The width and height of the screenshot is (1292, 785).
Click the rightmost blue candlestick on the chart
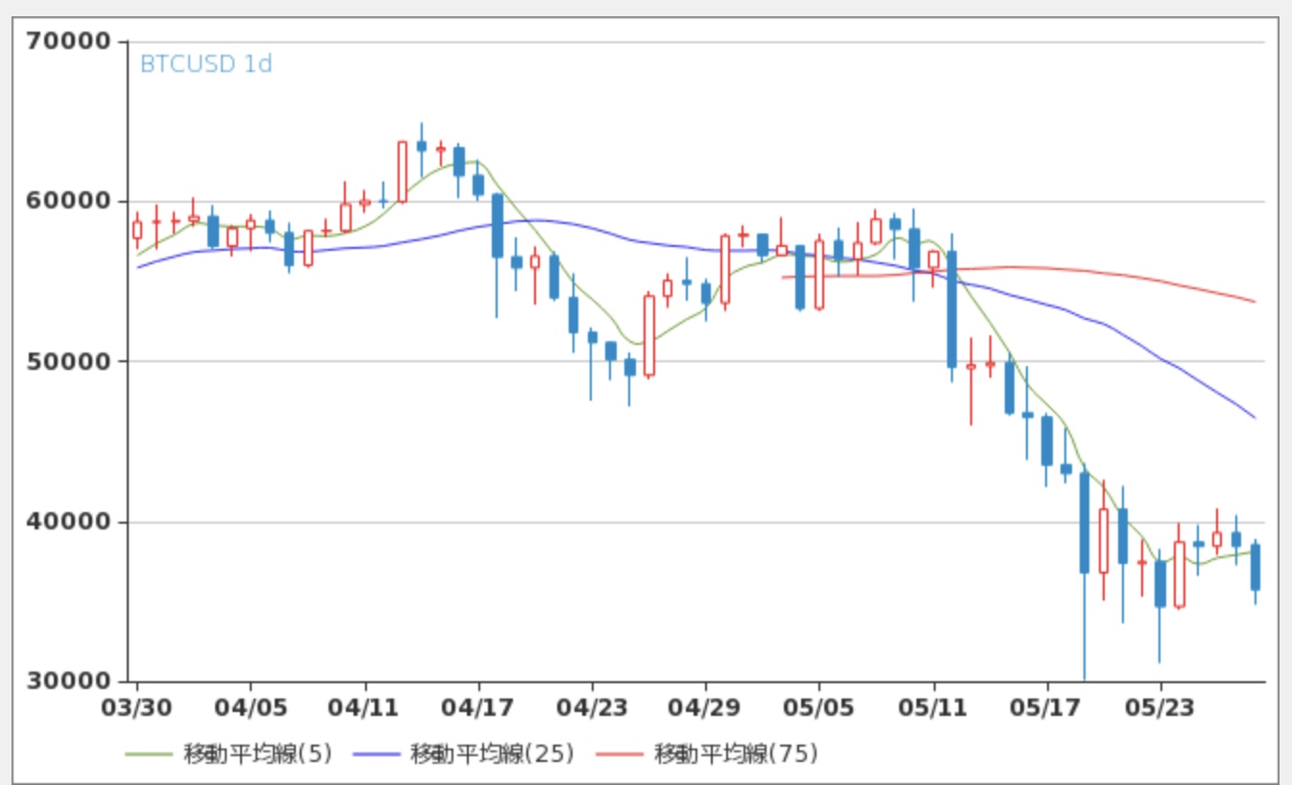click(1255, 567)
